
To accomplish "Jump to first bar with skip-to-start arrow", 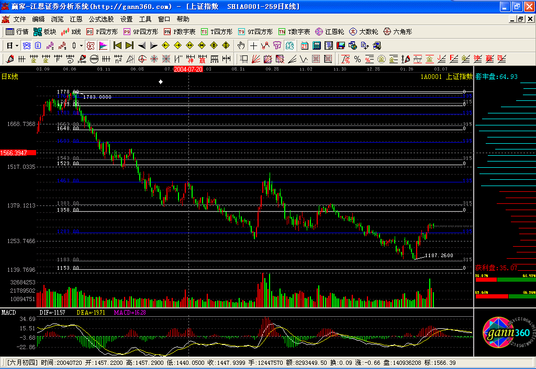I will coord(117,45).
